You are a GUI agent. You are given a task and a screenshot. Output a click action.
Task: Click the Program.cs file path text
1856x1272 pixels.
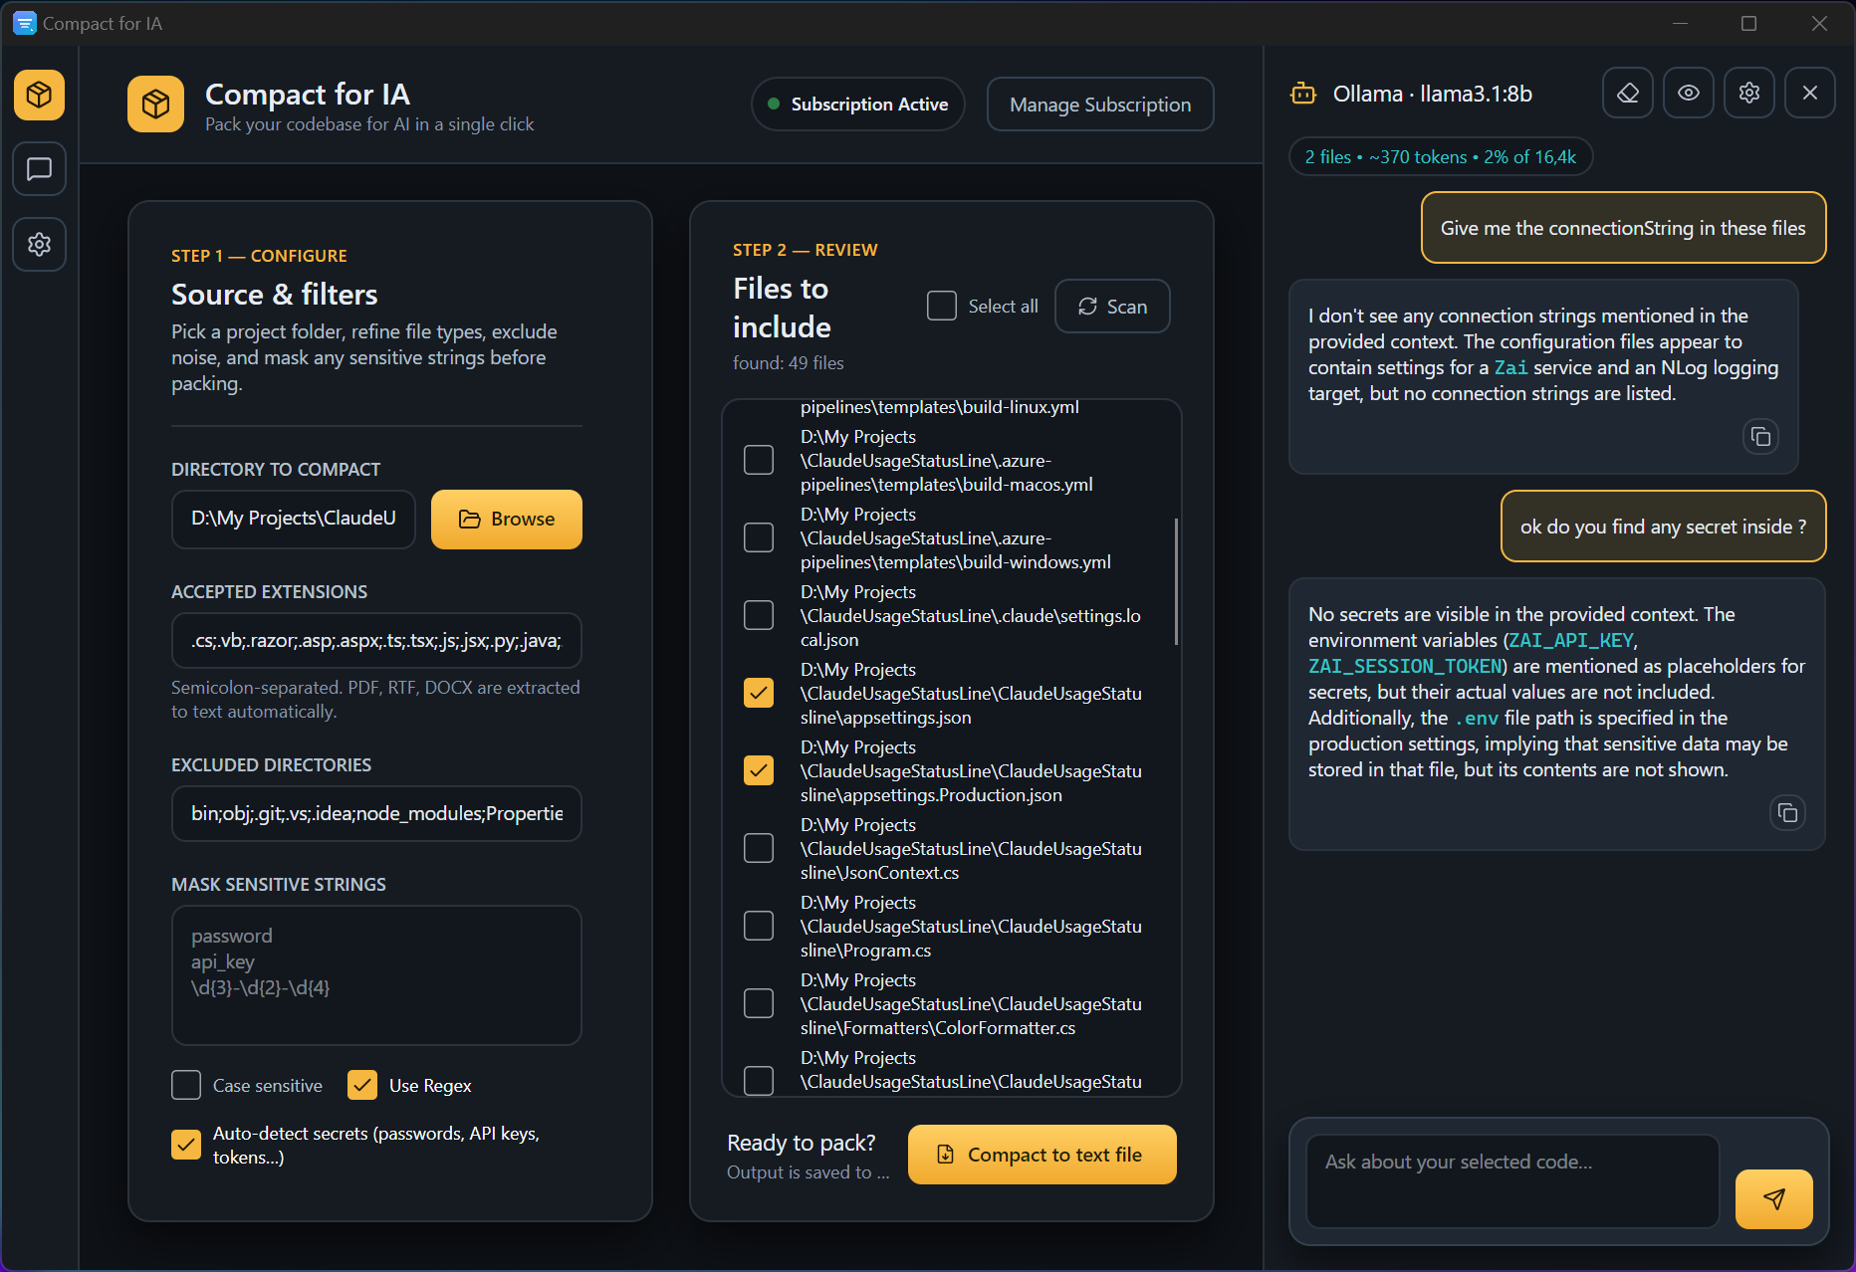(971, 926)
